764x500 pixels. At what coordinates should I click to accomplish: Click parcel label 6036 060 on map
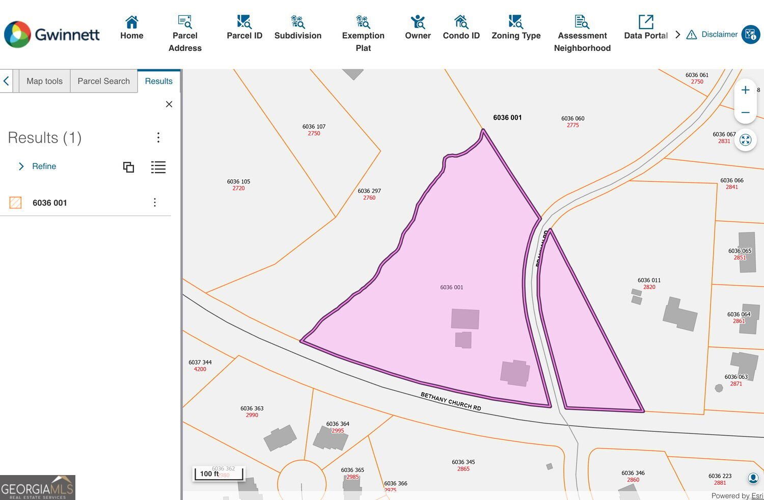[573, 122]
